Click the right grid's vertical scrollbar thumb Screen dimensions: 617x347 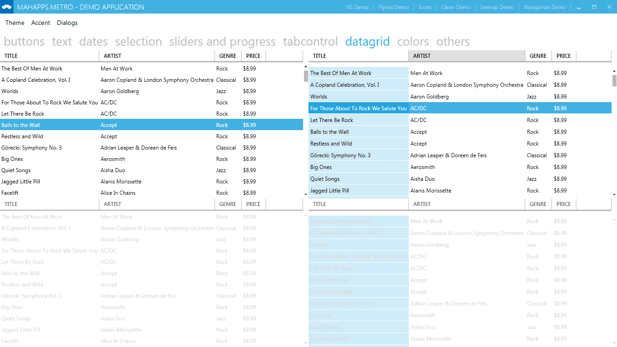click(x=614, y=81)
